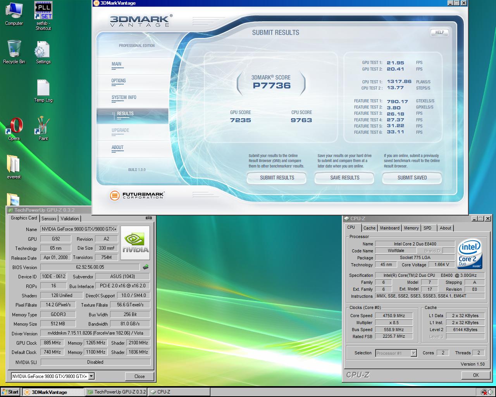Click the GPU-Z BIOS save chip icon
Screen dimensions: 496x397
(x=146, y=267)
